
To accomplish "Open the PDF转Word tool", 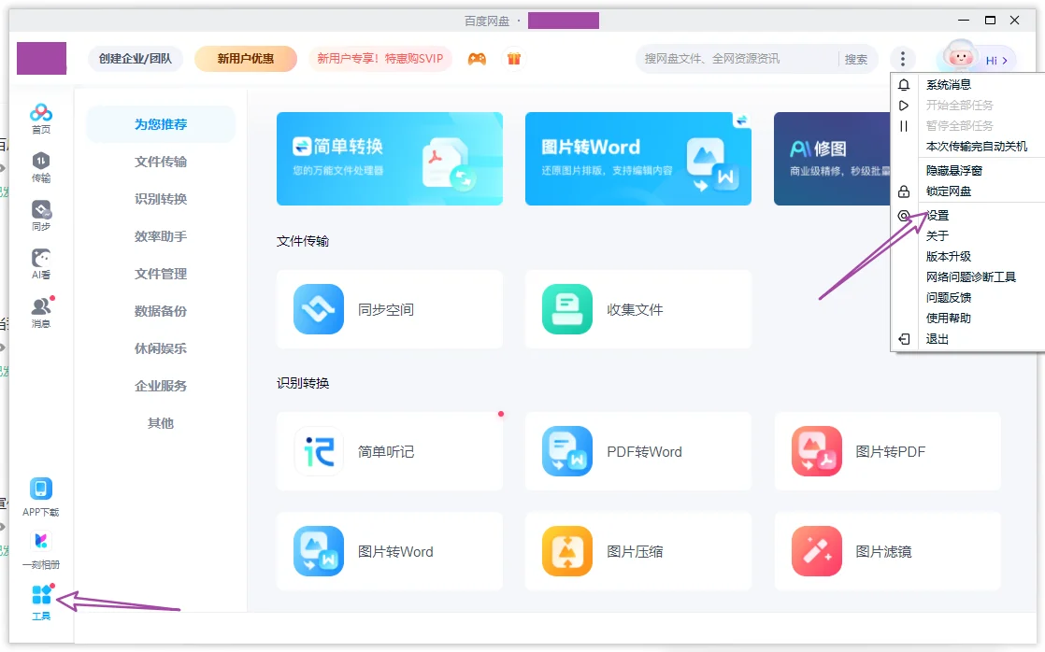I will click(x=637, y=451).
